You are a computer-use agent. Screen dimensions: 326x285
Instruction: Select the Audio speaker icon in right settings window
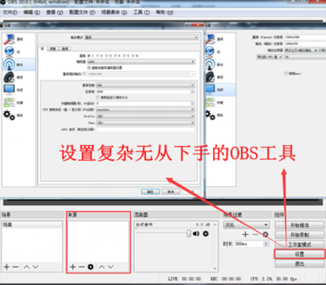pos(210,77)
